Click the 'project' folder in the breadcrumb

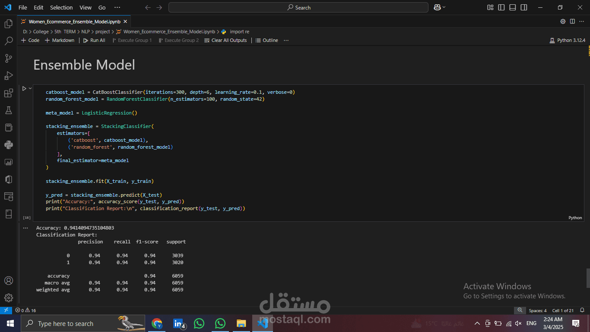click(x=103, y=32)
